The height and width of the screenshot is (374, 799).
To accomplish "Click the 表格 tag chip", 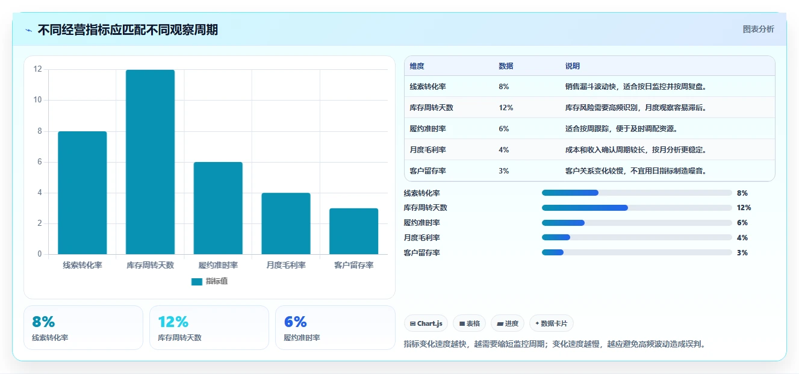I will [x=469, y=323].
